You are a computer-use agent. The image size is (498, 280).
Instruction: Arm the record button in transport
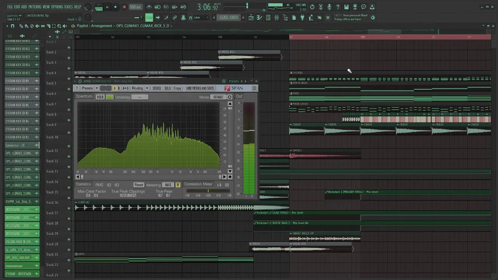[124, 7]
